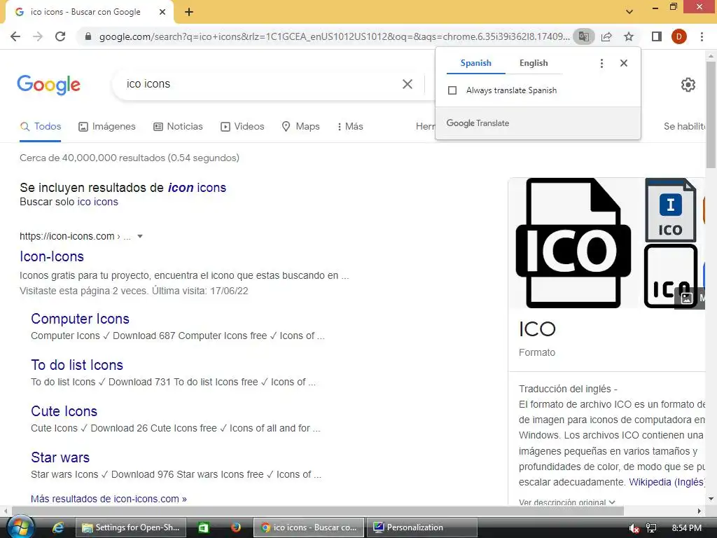Open Google search settings gear
This screenshot has height=538, width=717.
point(688,85)
